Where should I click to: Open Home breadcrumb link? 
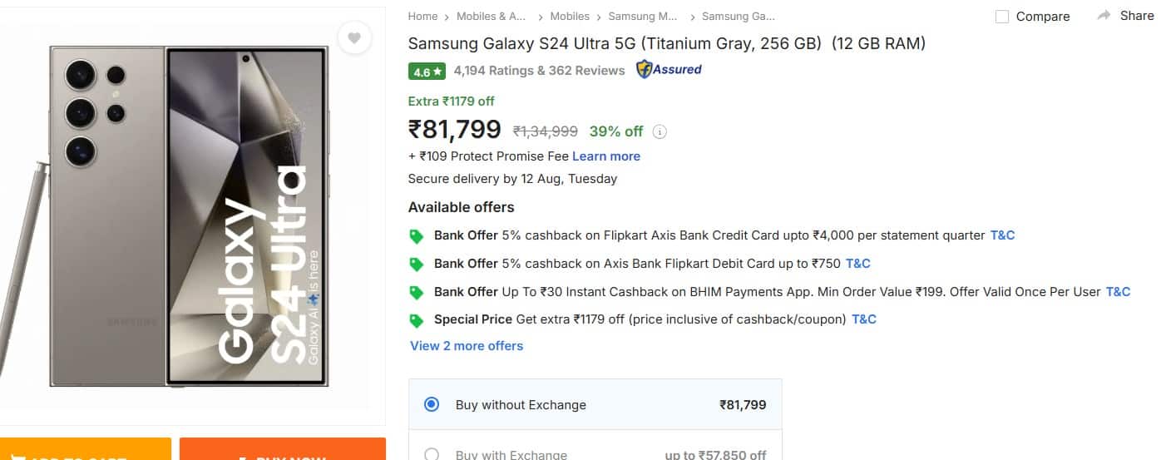[x=422, y=17]
